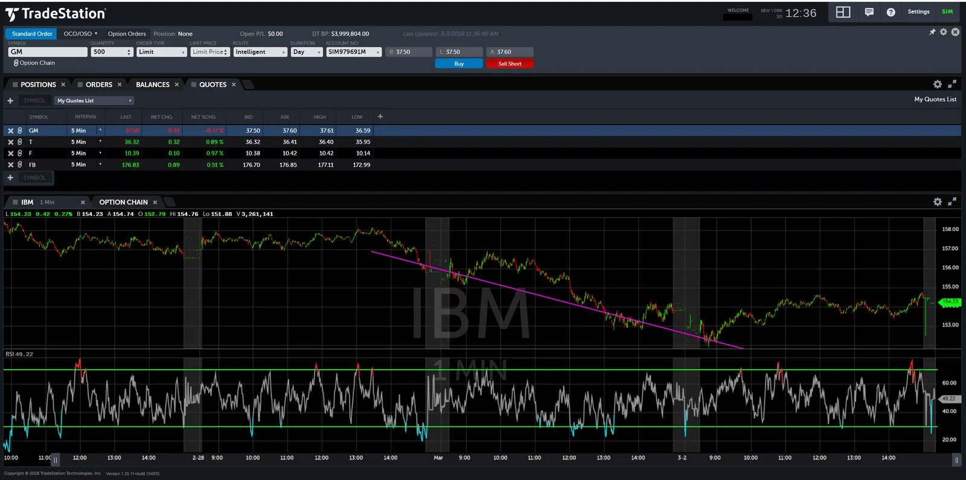Click the Option Chain link icon

click(16, 63)
